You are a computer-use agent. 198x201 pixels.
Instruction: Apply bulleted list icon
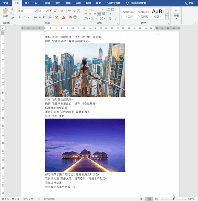pyautogui.click(x=86, y=9)
